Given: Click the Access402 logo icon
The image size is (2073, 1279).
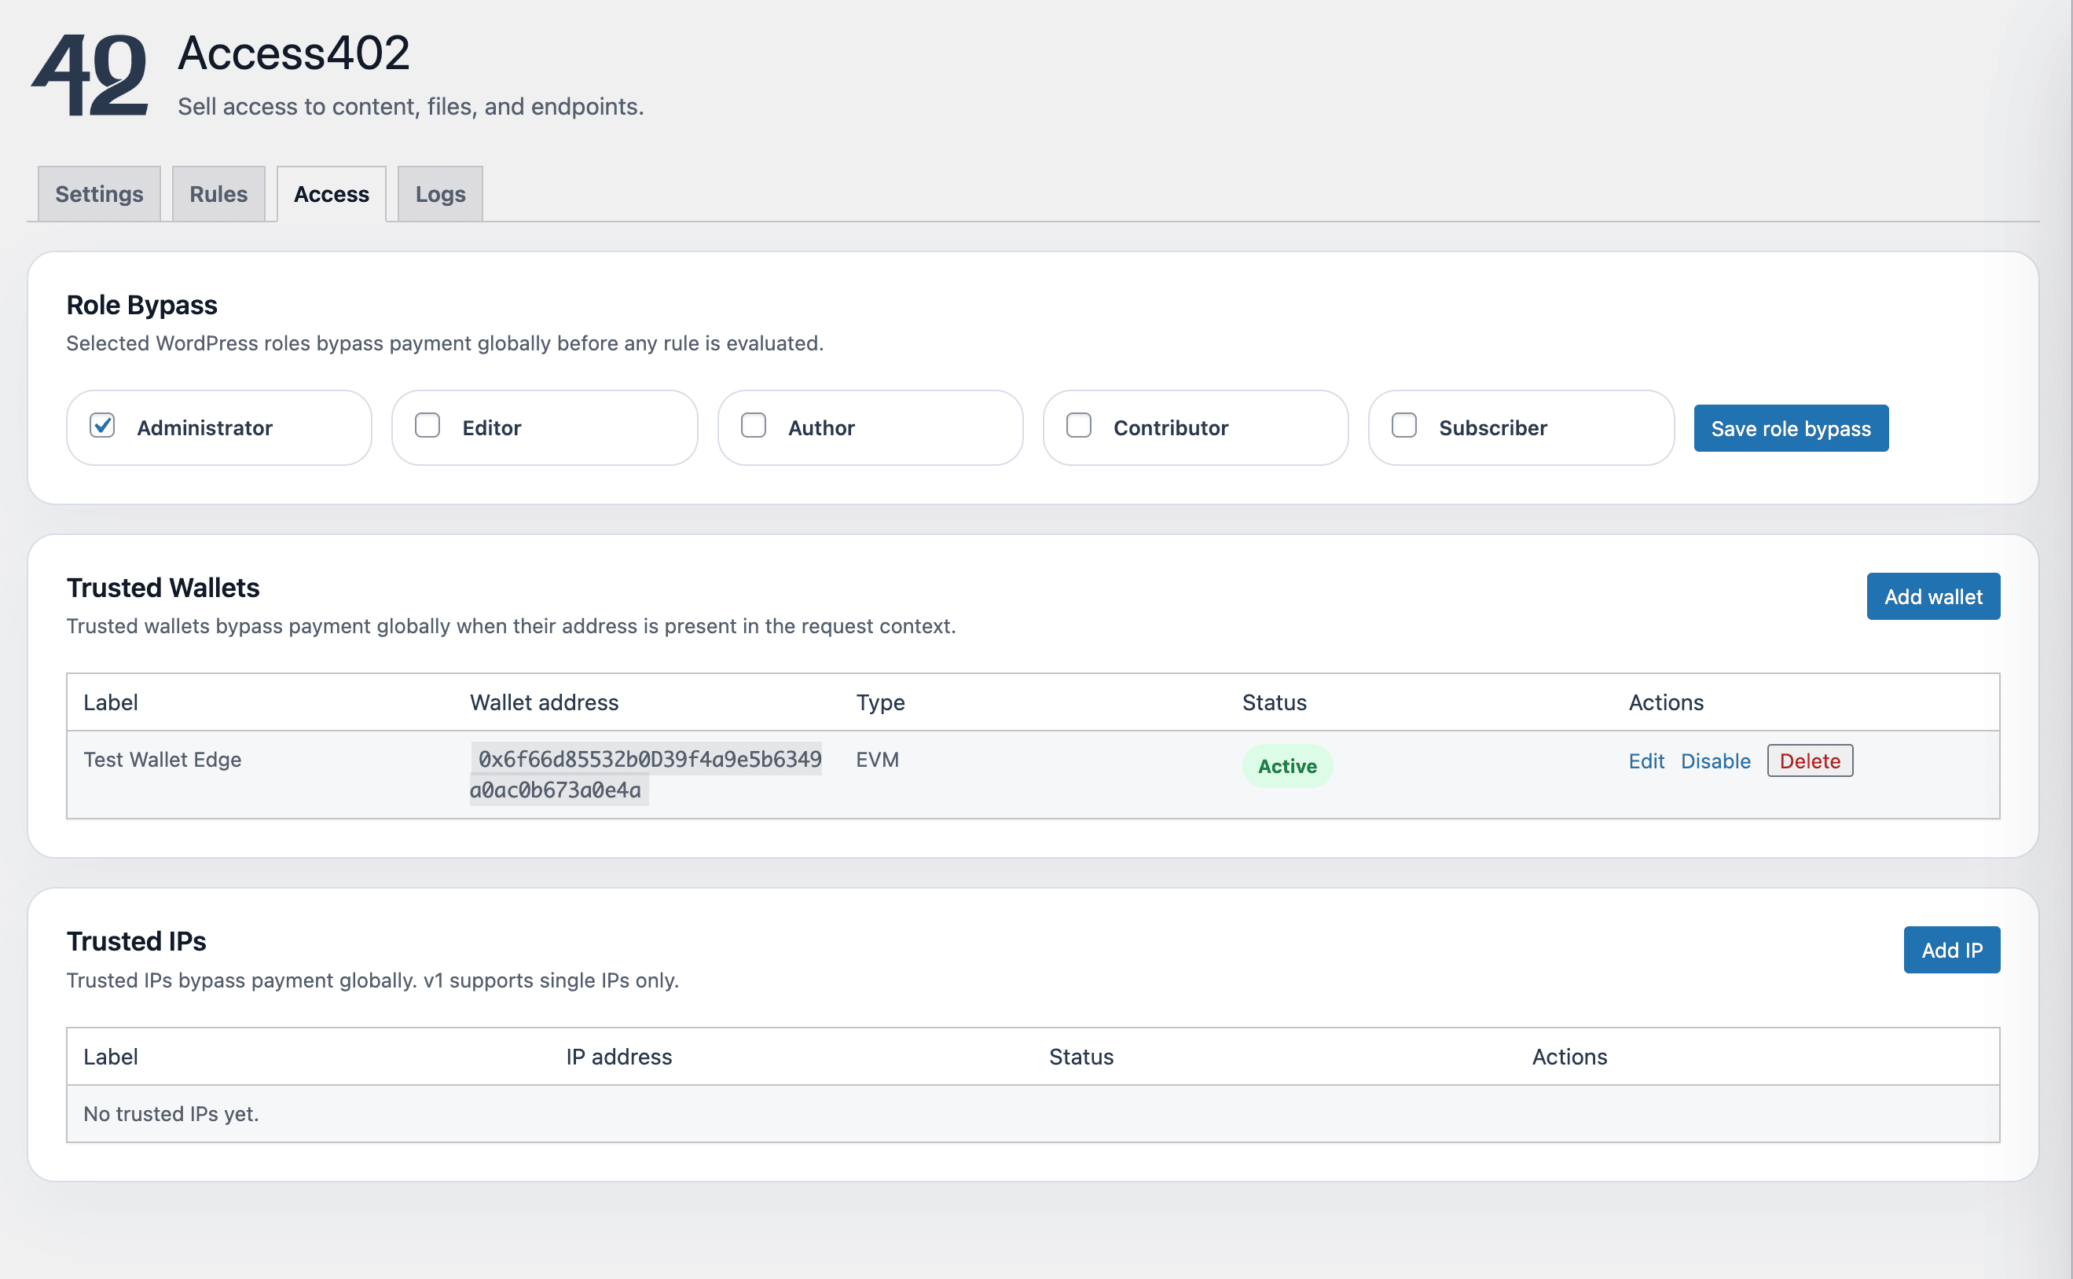Looking at the screenshot, I should coord(90,75).
